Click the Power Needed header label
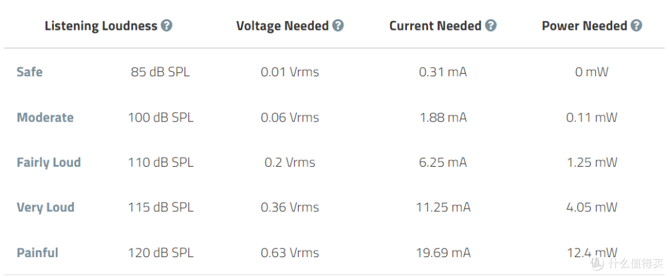 (x=585, y=26)
